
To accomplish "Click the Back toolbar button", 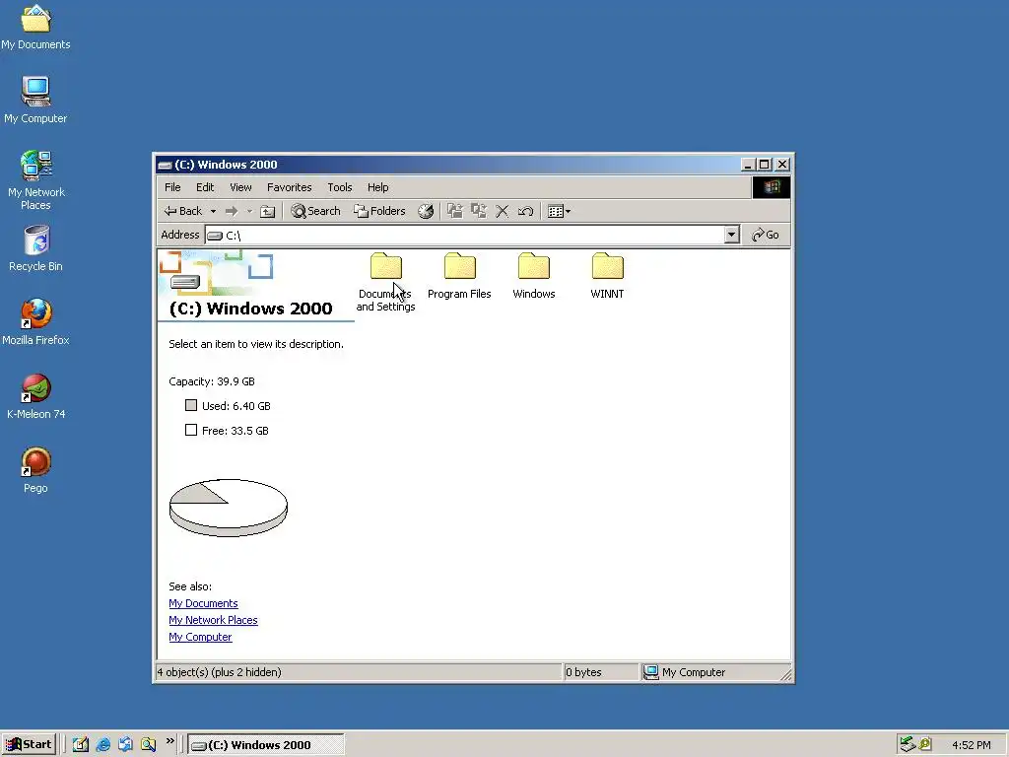I will (x=182, y=211).
